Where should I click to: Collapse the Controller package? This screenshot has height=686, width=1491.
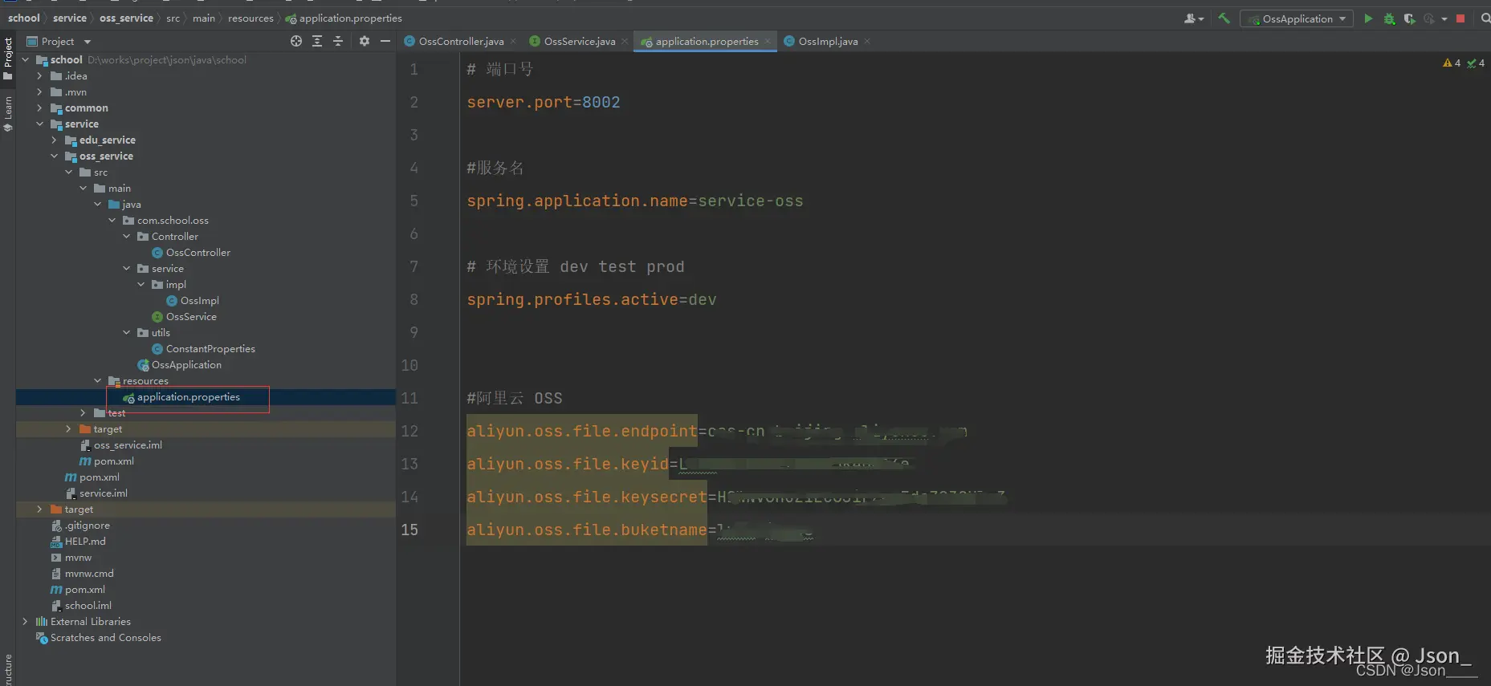coord(126,236)
